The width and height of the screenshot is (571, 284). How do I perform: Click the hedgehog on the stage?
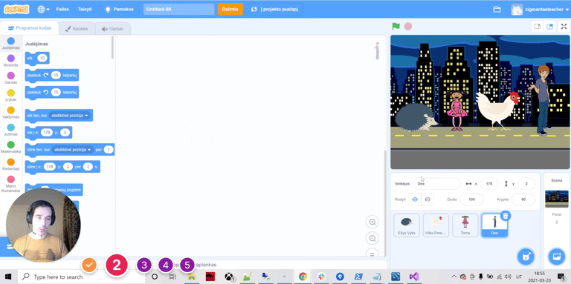click(416, 116)
